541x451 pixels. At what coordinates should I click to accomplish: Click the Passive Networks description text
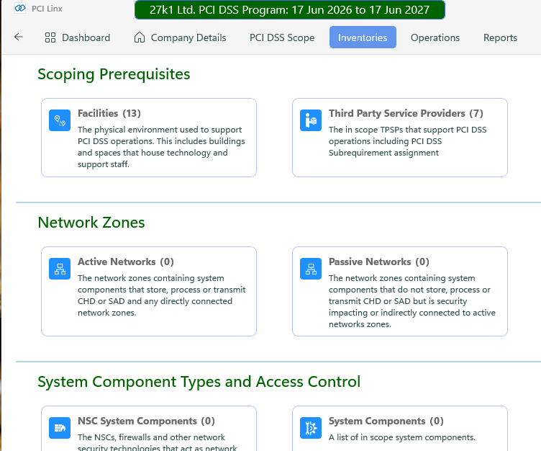[x=412, y=301]
